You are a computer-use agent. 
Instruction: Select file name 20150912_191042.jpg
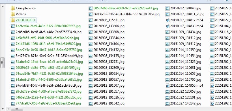tap(109, 103)
